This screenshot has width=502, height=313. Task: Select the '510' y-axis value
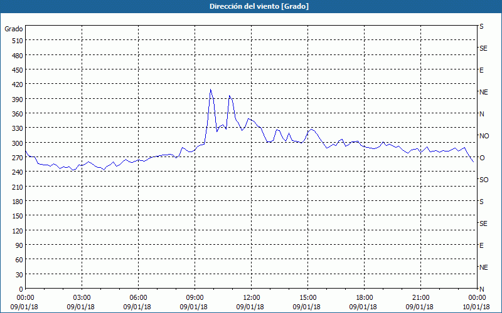point(18,41)
